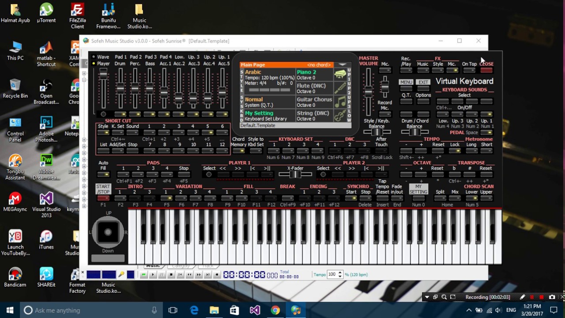Click the red CLOSE button
The height and width of the screenshot is (318, 565).
486,70
